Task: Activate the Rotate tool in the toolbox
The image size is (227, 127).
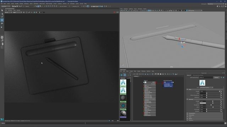Action: (2, 23)
